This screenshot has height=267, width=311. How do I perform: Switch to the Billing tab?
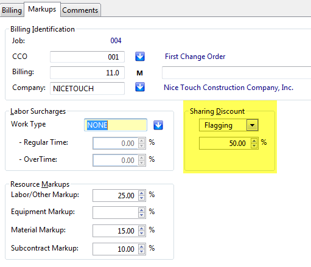[x=12, y=10]
